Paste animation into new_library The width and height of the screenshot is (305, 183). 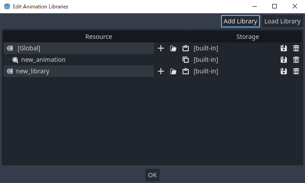pyautogui.click(x=186, y=71)
